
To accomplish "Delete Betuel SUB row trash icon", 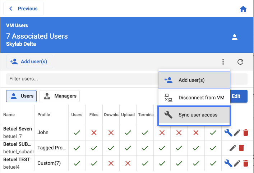I will (x=241, y=148).
